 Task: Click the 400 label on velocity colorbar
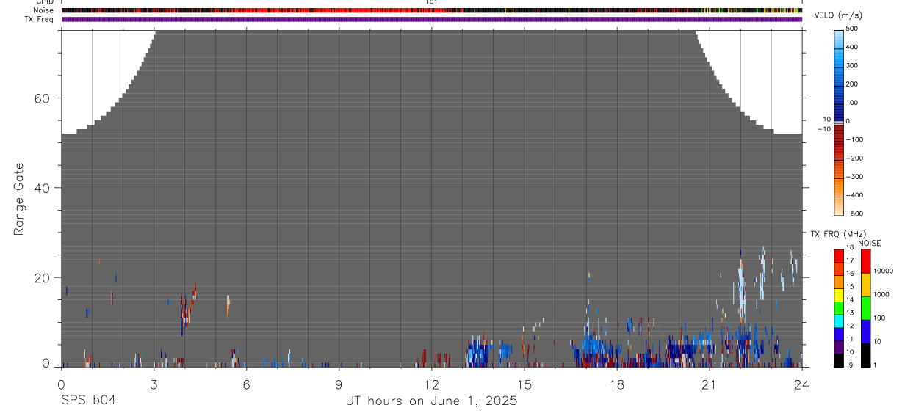[852, 47]
